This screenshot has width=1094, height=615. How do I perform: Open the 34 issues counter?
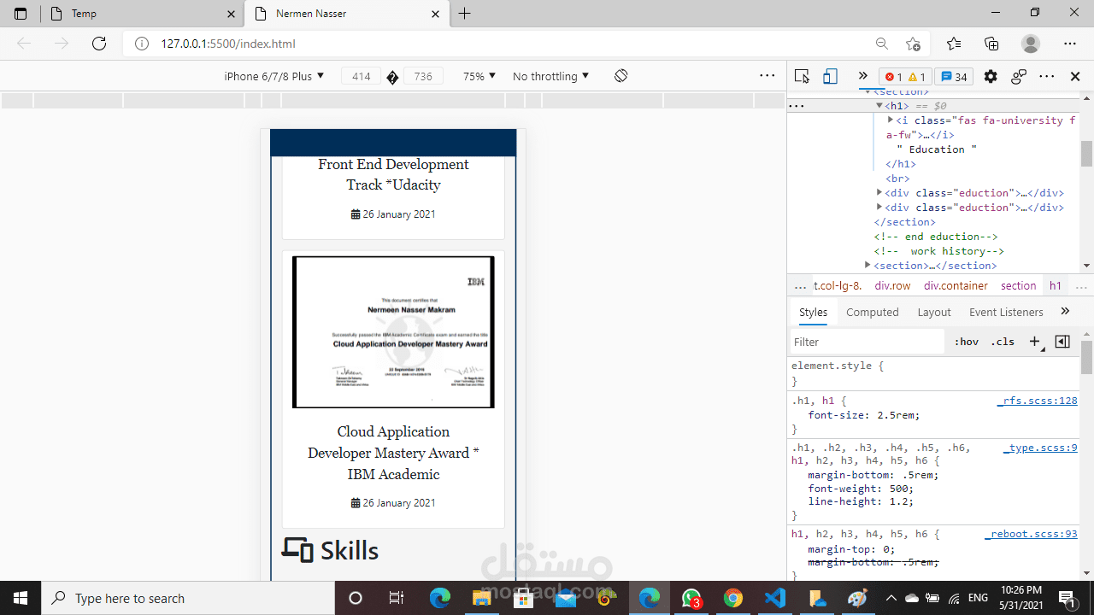coord(953,77)
